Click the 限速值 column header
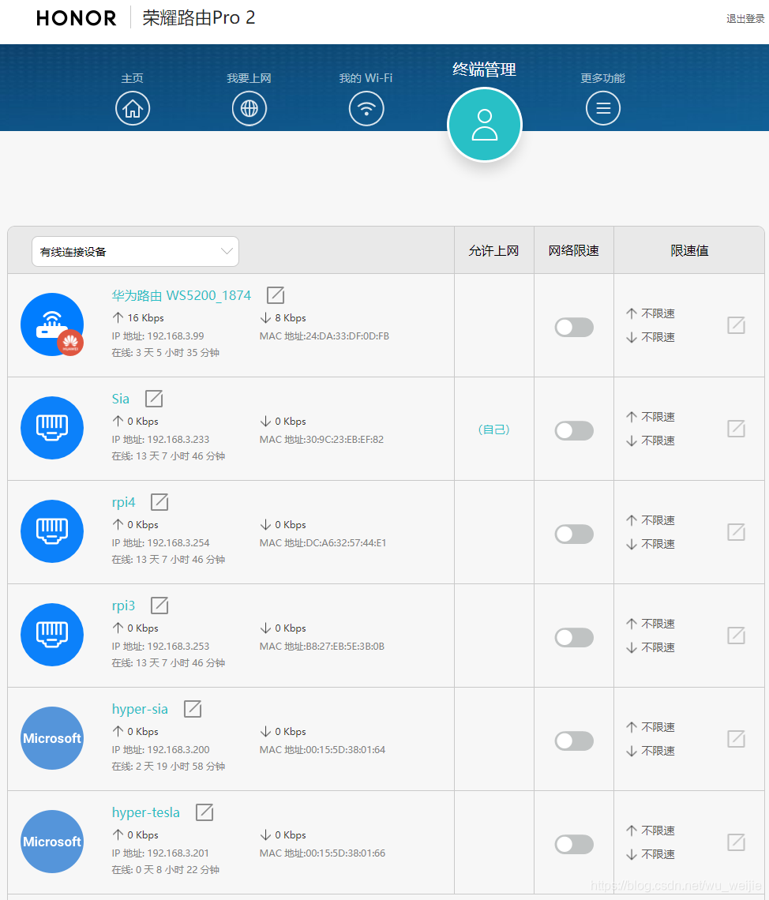Viewport: 769px width, 900px height. (x=689, y=251)
